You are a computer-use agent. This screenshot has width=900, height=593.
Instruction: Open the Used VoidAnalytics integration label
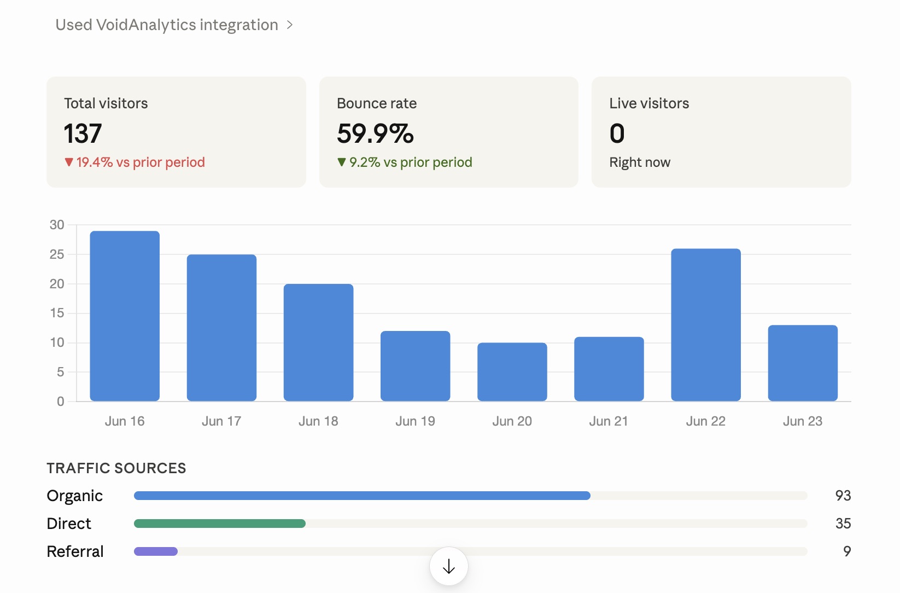click(x=167, y=25)
